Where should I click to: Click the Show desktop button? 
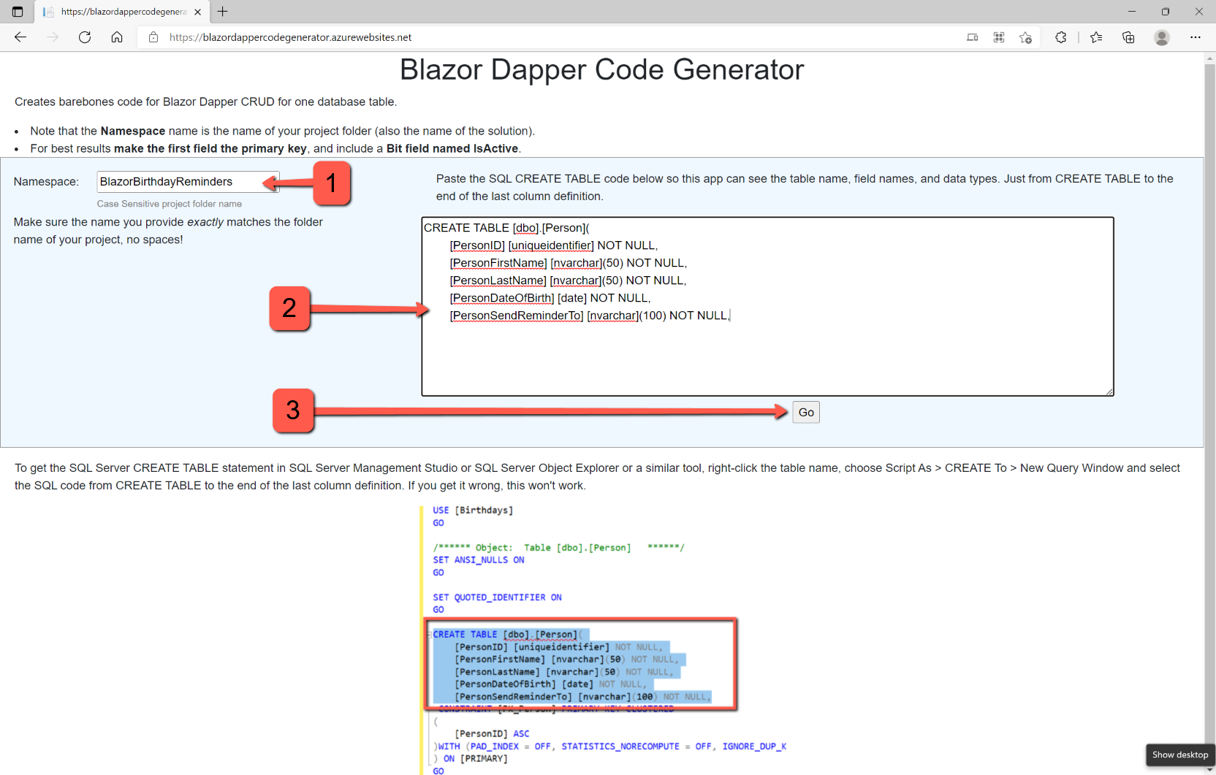coord(1179,755)
